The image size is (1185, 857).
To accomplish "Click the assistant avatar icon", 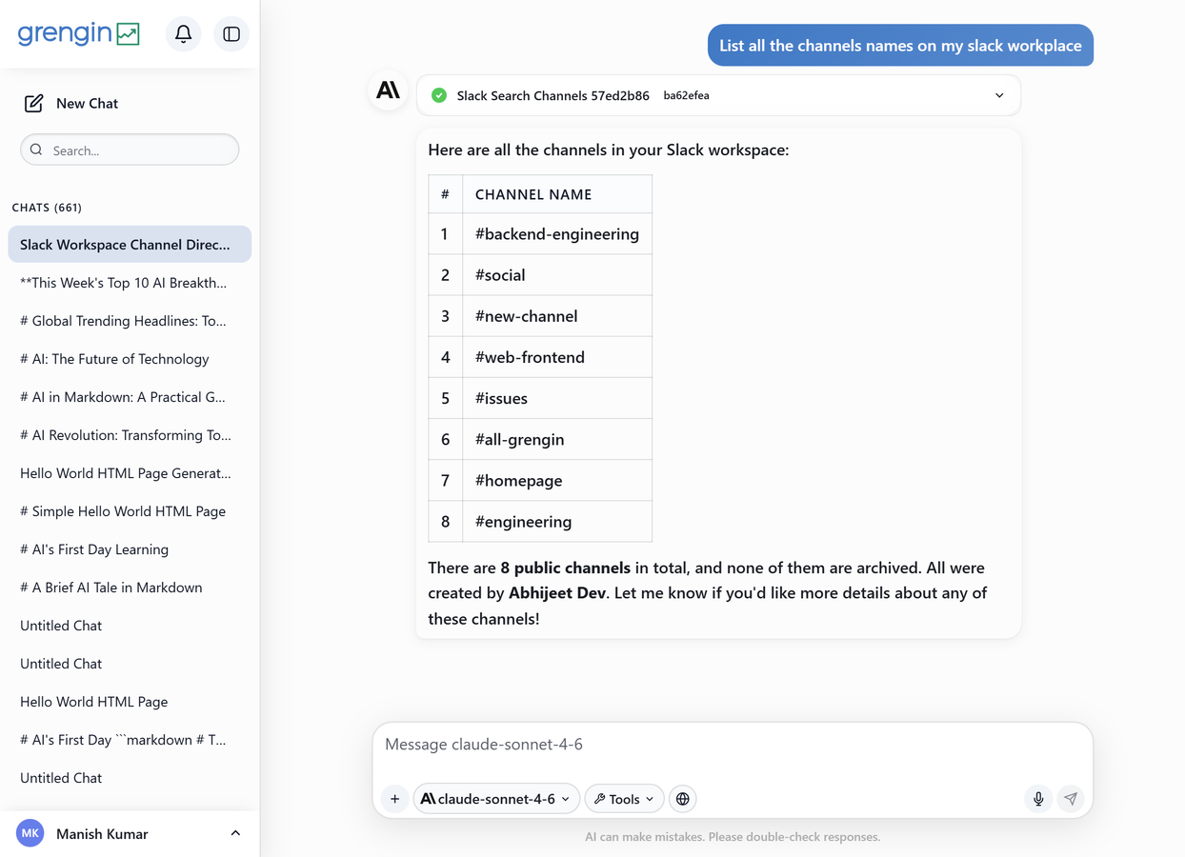I will pos(388,90).
